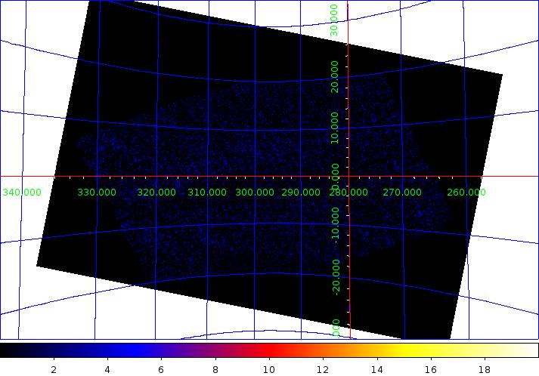Click the 340.000 longitude label

(22, 193)
